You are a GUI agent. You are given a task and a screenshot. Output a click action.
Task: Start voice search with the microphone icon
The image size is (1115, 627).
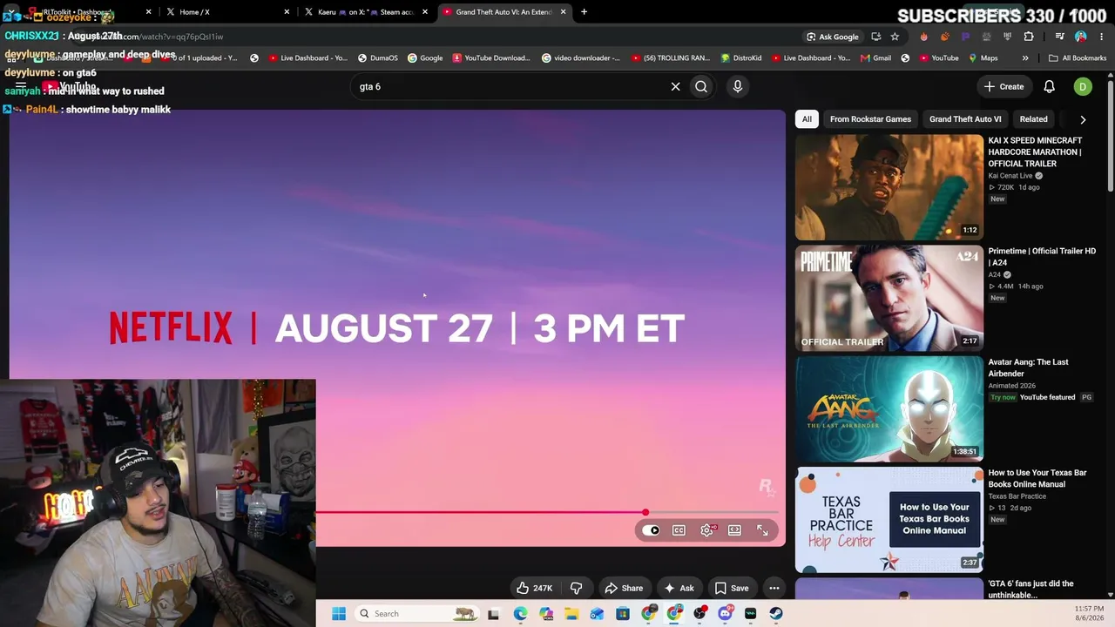click(738, 86)
